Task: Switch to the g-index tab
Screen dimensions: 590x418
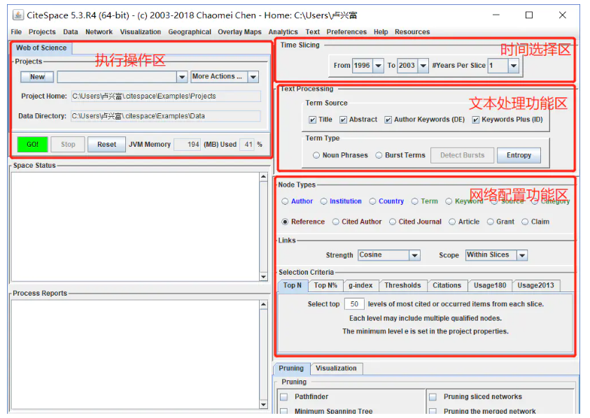Action: [360, 286]
